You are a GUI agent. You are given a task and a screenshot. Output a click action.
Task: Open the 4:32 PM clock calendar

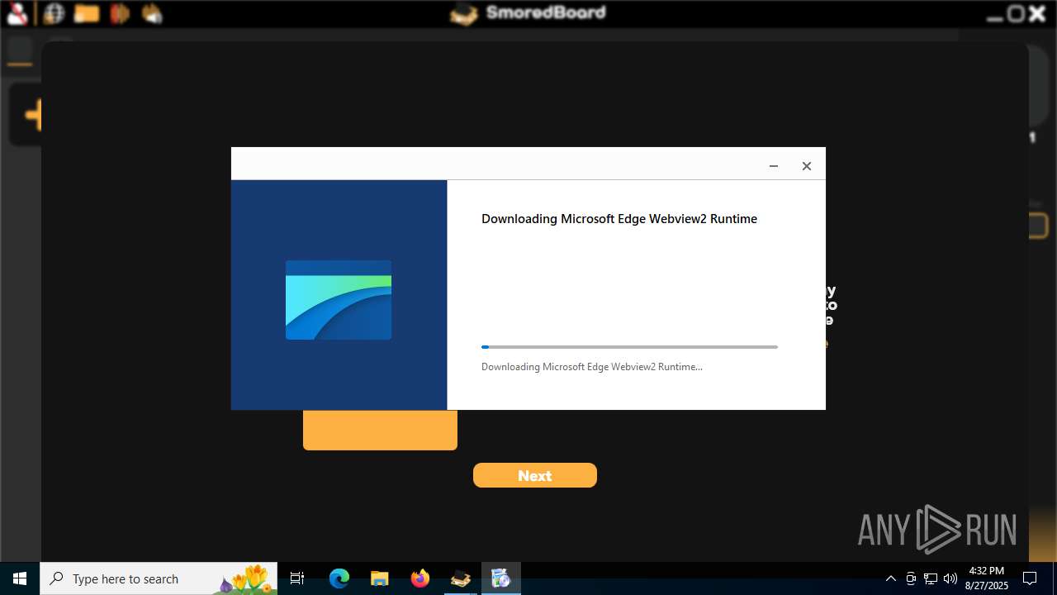987,578
